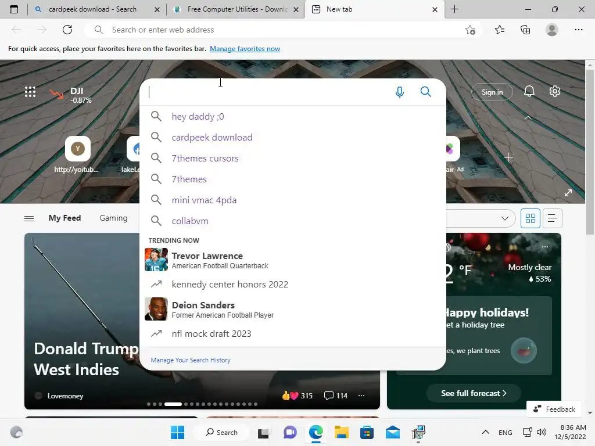Open a new tab with plus button

tap(454, 9)
